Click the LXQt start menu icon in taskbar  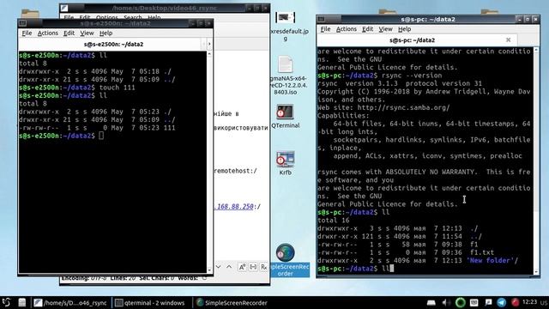point(6,302)
